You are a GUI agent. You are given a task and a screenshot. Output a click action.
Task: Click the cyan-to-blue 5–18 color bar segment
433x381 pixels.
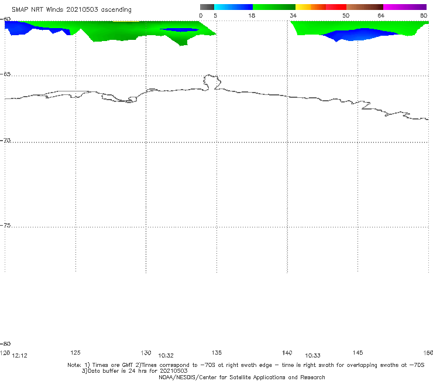coord(233,7)
